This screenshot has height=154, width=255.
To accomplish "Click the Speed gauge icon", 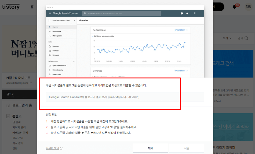I will click(50, 66).
